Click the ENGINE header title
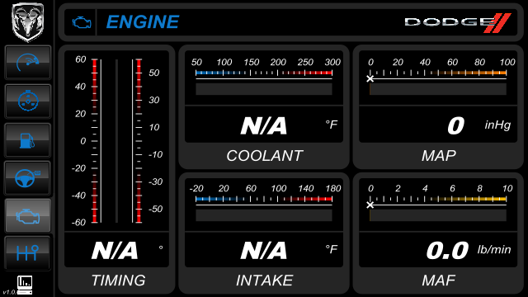 click(143, 22)
